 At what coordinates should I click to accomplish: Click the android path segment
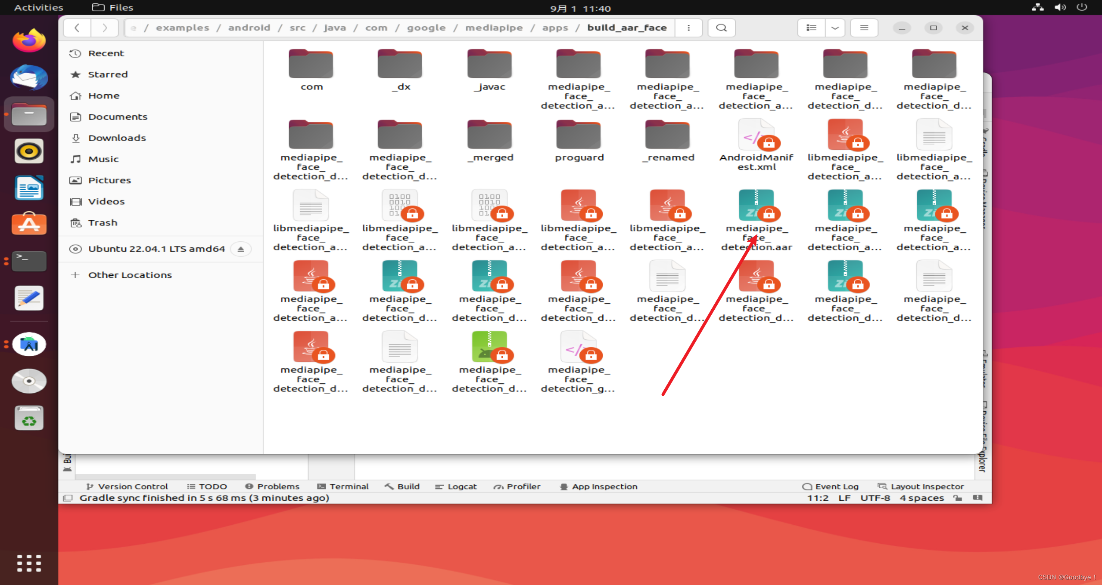click(249, 28)
